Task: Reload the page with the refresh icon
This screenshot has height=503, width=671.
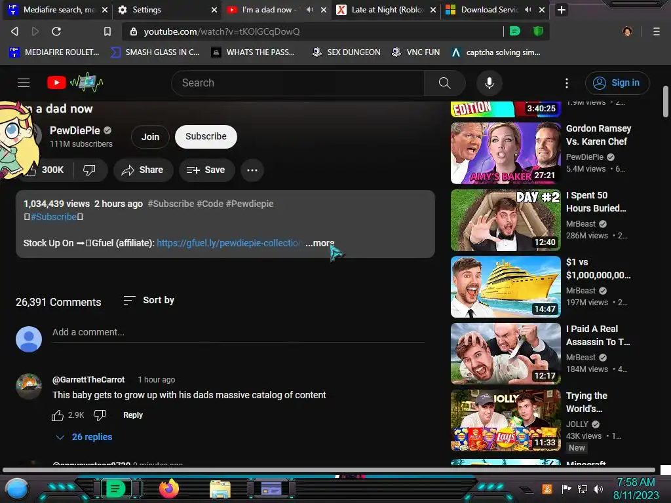Action: (x=56, y=31)
